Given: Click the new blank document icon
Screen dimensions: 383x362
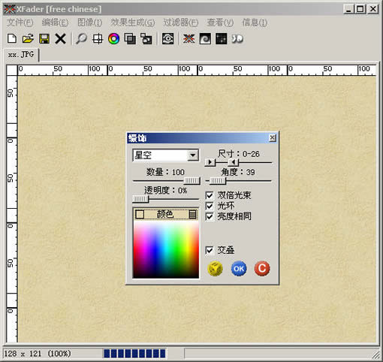Looking at the screenshot, I should pos(12,39).
